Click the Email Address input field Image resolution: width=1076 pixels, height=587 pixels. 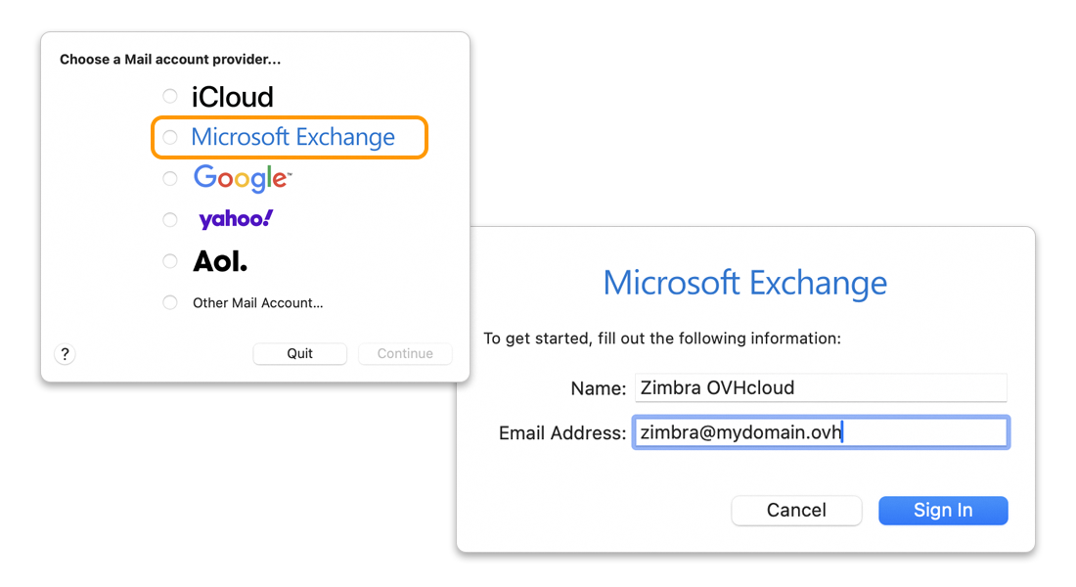point(822,431)
